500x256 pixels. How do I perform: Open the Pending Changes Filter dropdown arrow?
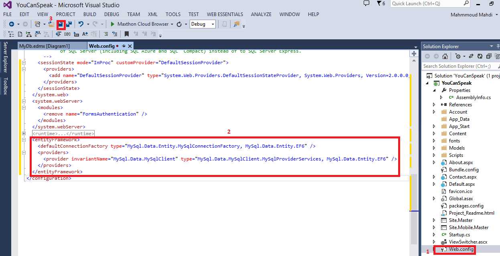coord(464,56)
